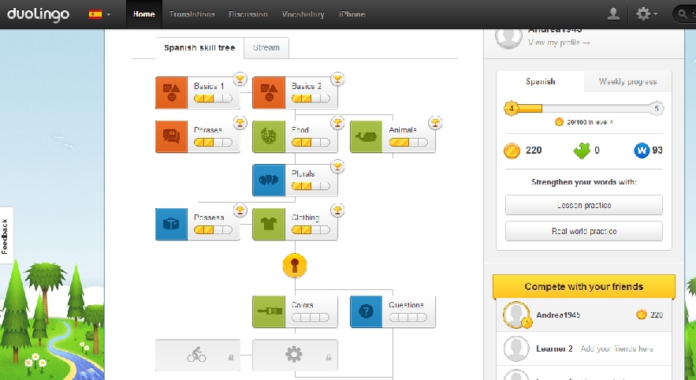Click the level 4 progress bar
This screenshot has width=696, height=380.
point(583,108)
